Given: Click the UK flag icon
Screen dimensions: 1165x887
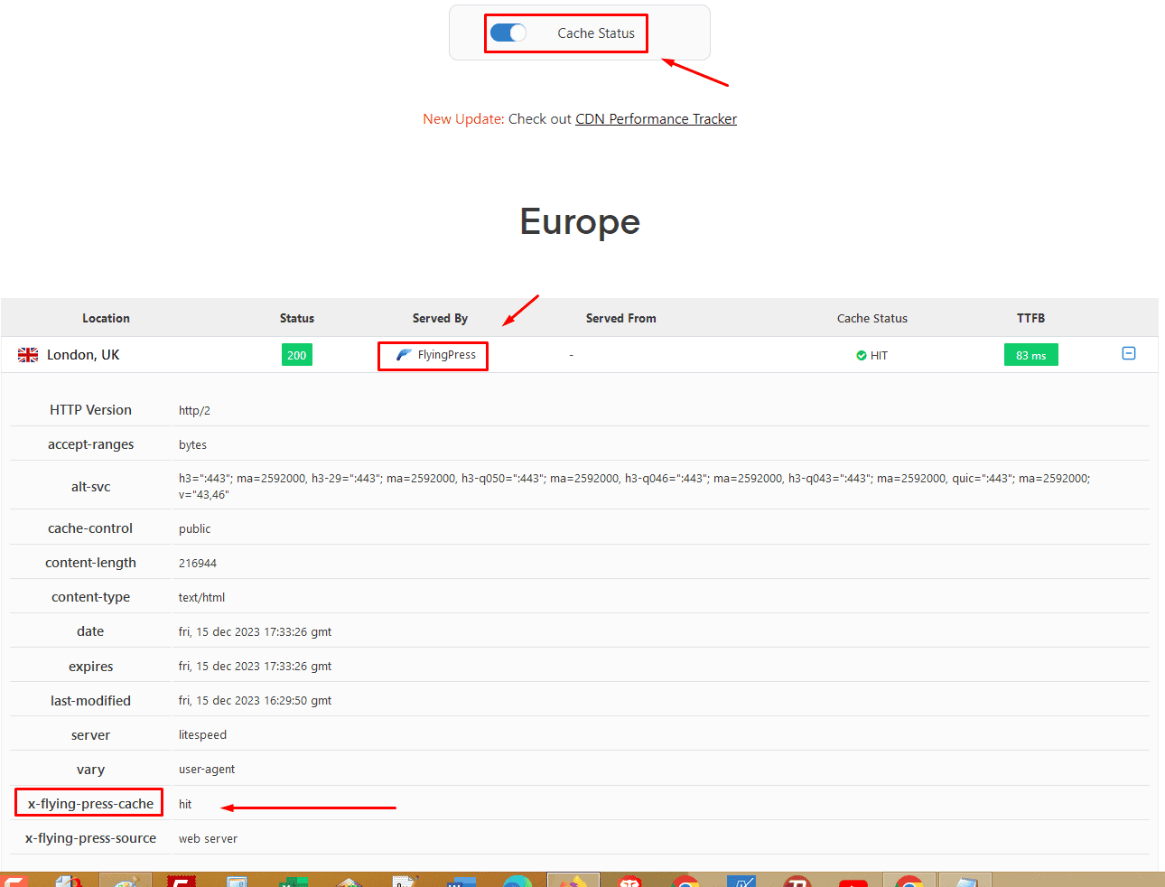Looking at the screenshot, I should point(28,355).
